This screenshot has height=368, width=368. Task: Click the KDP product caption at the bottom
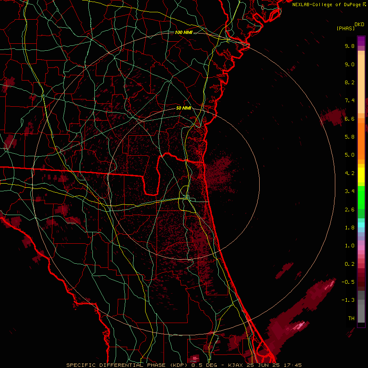coord(184,365)
